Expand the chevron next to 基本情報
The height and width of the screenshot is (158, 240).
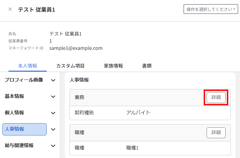tap(53, 97)
